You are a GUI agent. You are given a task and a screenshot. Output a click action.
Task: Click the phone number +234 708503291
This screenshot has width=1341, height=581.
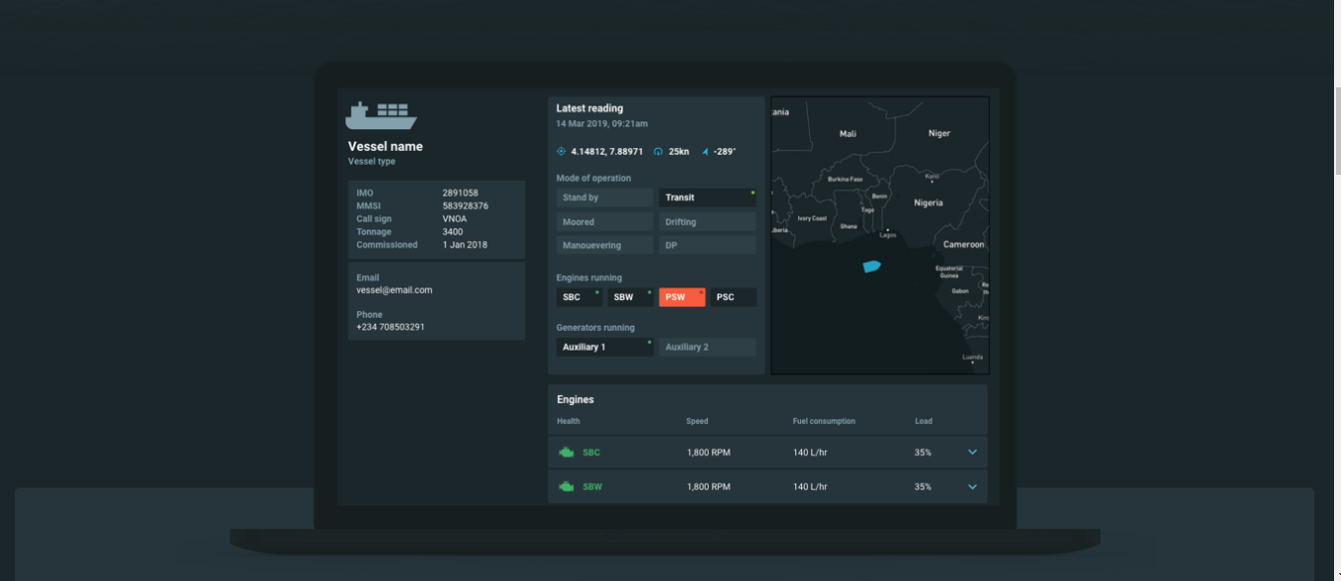(390, 327)
